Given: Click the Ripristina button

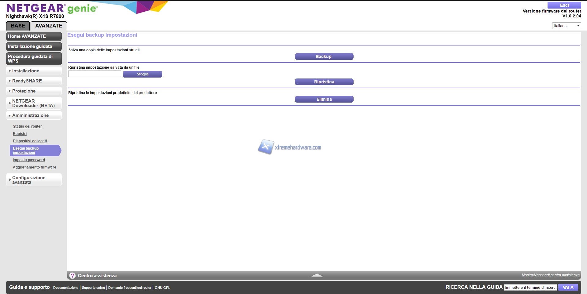Looking at the screenshot, I should 324,82.
